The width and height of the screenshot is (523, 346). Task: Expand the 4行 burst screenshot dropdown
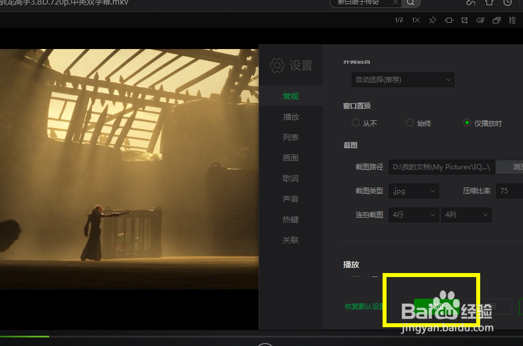click(413, 215)
